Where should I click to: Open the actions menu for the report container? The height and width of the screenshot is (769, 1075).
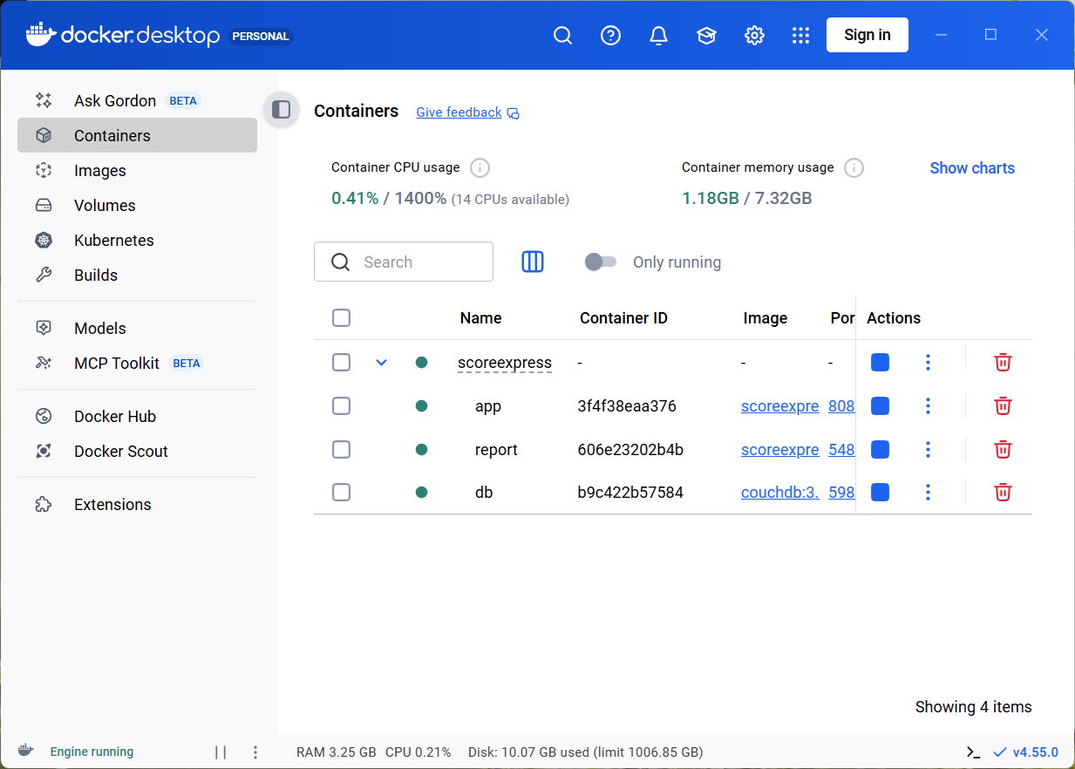(928, 449)
